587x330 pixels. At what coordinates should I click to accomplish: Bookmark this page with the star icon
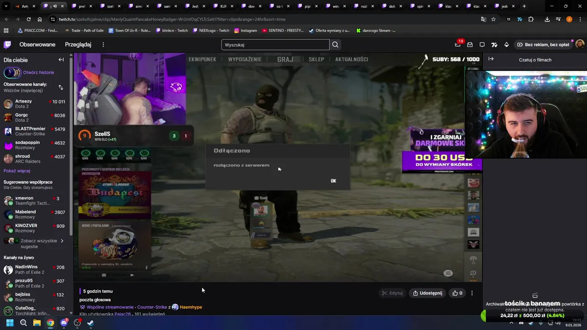click(493, 19)
